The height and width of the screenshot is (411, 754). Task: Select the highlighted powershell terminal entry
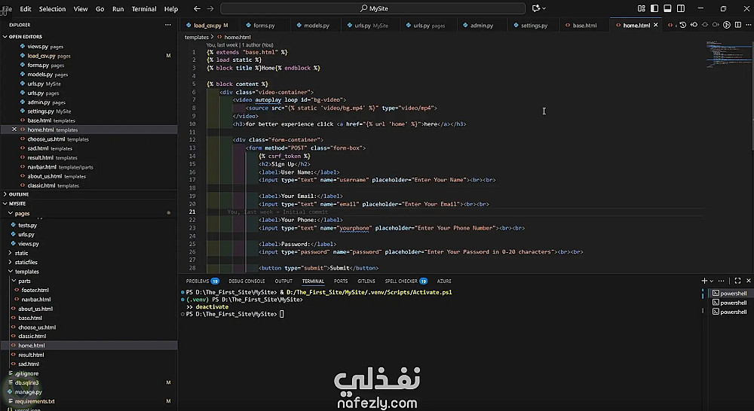click(729, 294)
